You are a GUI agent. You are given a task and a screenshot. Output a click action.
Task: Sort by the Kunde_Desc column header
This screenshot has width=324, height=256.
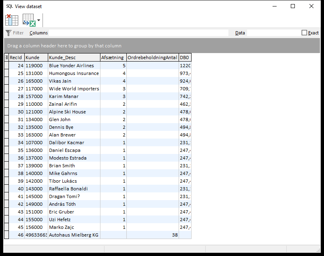pyautogui.click(x=74, y=58)
